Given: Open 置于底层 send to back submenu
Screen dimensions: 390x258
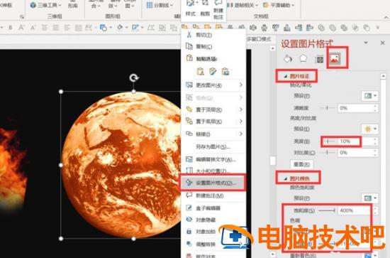Looking at the screenshot, I should click(x=213, y=122).
